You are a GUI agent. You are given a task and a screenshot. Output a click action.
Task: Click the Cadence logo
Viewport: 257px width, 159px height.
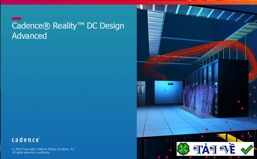coord(26,140)
